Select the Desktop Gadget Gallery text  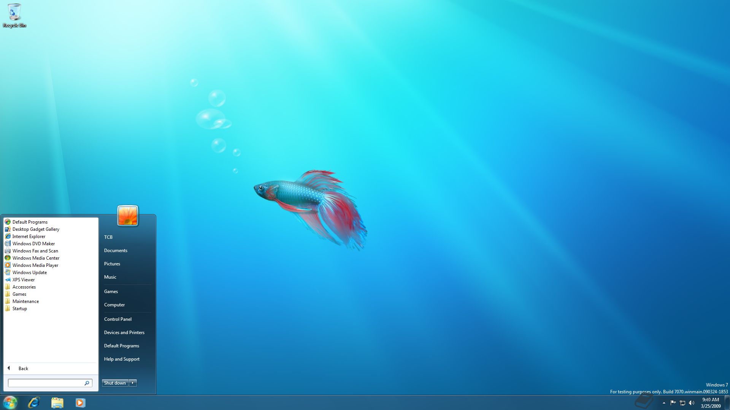36,229
